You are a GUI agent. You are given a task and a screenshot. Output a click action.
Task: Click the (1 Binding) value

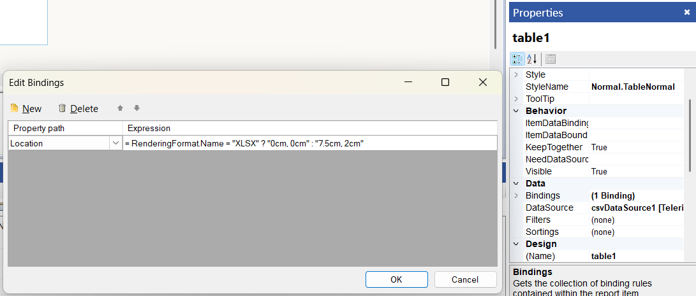tap(613, 195)
